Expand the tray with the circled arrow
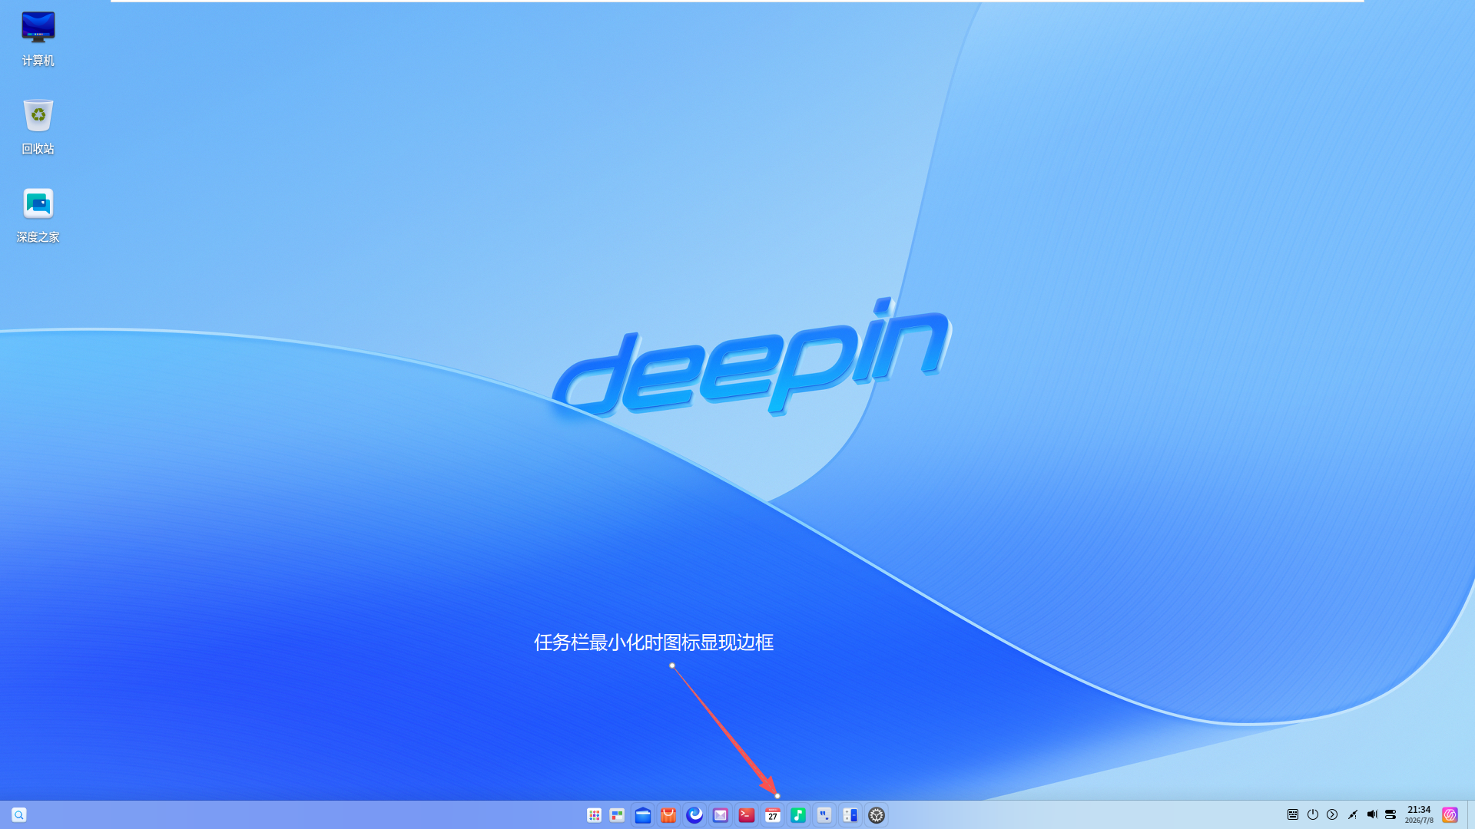Viewport: 1475px width, 829px height. tap(1332, 814)
